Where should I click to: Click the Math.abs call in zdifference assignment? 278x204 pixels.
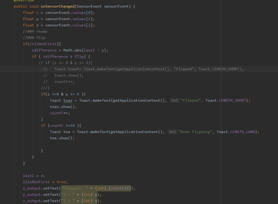pyautogui.click(x=72, y=50)
